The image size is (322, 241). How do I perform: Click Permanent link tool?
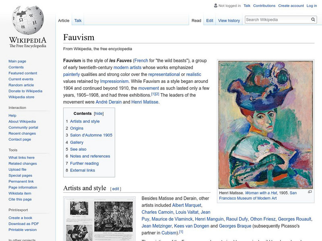(x=21, y=181)
